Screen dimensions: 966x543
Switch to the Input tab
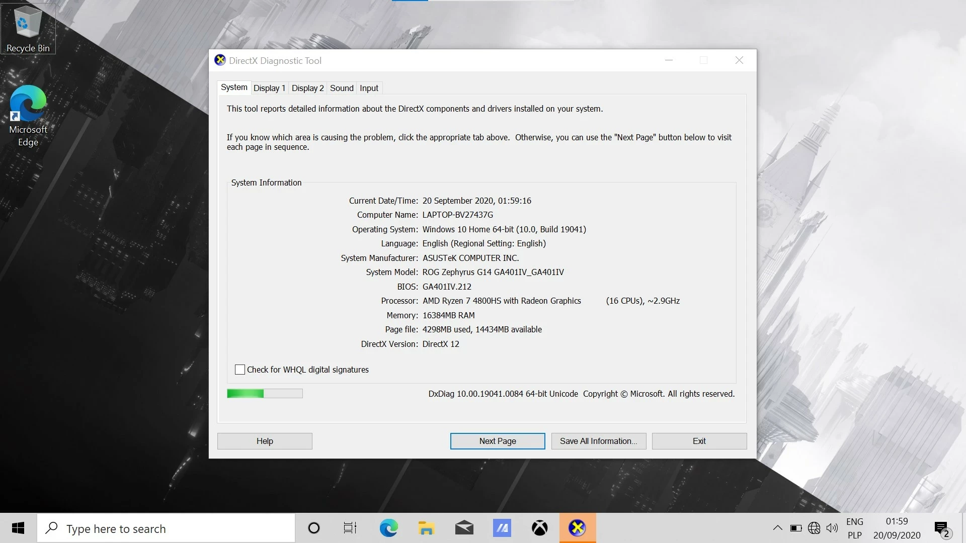369,88
